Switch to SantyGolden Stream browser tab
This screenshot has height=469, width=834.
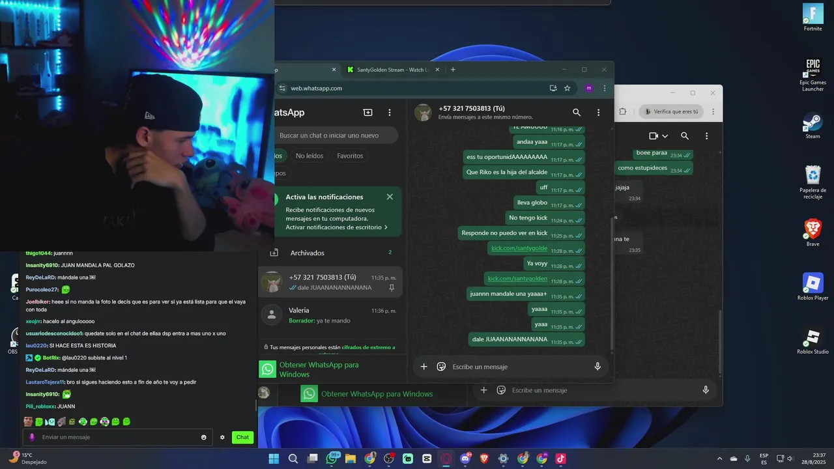(391, 70)
